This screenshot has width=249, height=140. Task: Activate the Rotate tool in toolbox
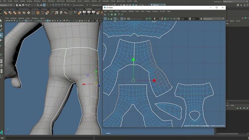1,40
